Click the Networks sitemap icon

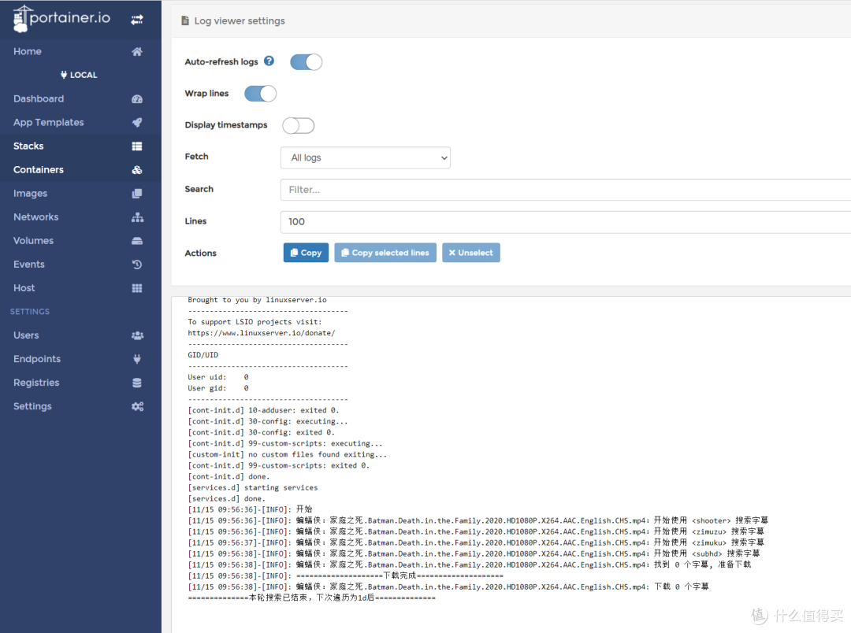click(137, 217)
